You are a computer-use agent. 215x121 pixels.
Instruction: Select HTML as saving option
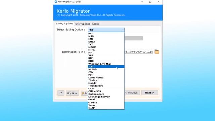(106, 50)
